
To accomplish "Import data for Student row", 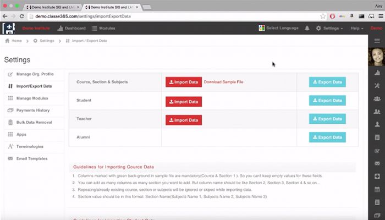I will tap(184, 102).
